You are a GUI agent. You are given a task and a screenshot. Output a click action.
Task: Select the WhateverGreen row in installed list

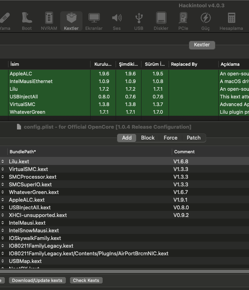click(27, 112)
